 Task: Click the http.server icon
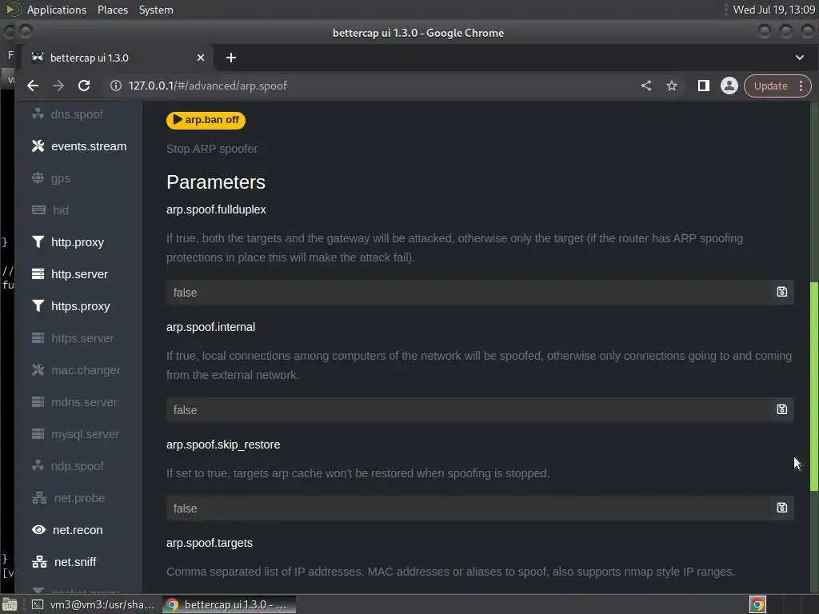point(38,274)
